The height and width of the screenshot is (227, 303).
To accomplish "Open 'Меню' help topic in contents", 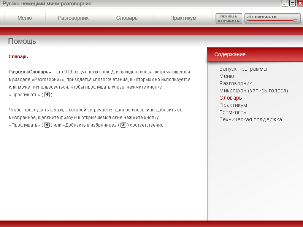I will pos(227,76).
